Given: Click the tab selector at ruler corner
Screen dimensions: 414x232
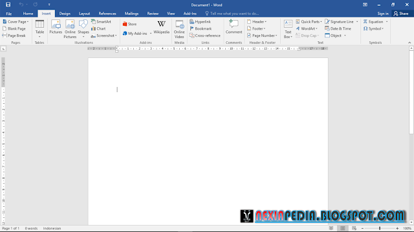Looking at the screenshot, I should coord(3,49).
